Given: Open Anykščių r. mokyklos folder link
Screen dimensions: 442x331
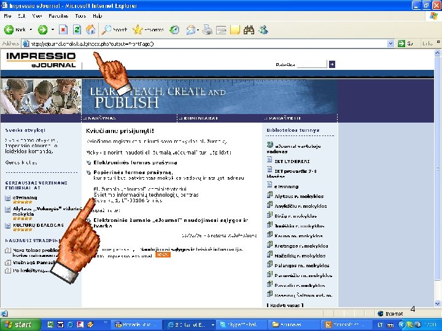Looking at the screenshot, I should point(301,207).
